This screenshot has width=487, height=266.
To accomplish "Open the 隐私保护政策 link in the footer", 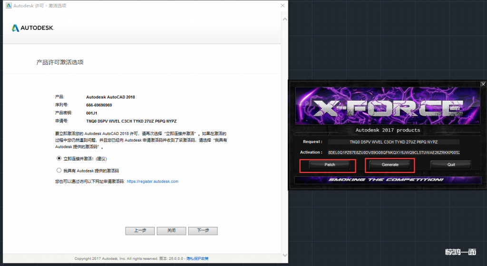I will (x=197, y=258).
